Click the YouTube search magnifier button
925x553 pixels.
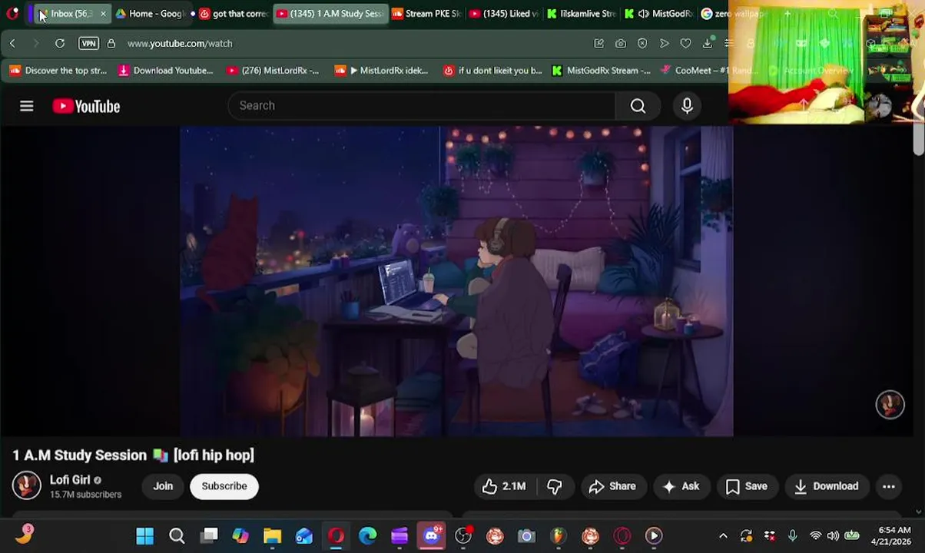point(638,106)
